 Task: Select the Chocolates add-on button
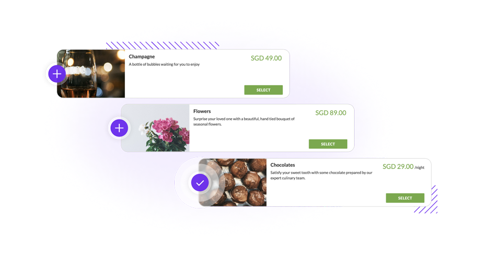405,198
